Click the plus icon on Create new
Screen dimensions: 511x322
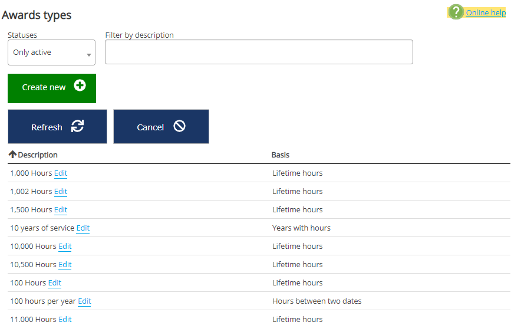[80, 86]
